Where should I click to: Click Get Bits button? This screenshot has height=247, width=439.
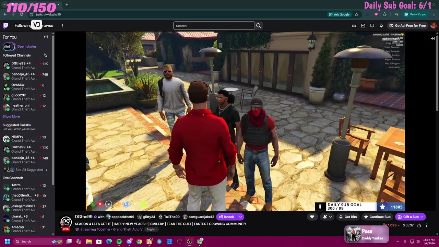[348, 217]
